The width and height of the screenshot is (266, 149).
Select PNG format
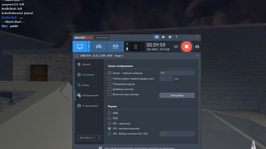tap(109, 118)
